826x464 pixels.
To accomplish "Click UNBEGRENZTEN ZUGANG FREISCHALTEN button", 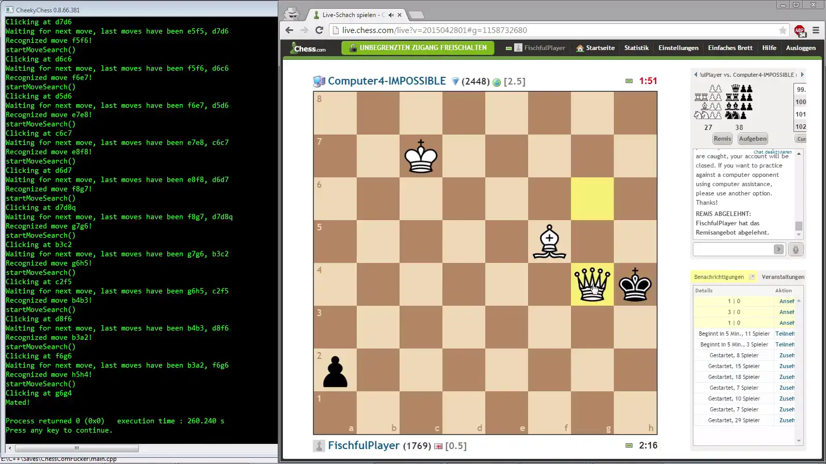I will pyautogui.click(x=418, y=48).
